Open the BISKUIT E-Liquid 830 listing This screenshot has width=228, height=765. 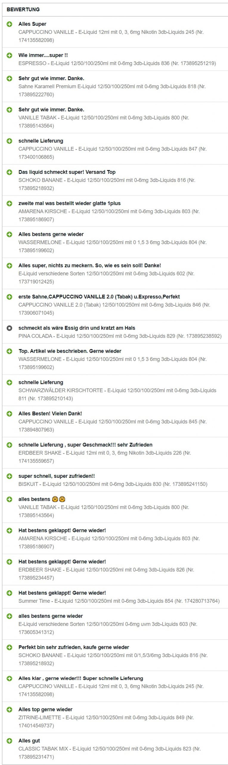tap(113, 484)
